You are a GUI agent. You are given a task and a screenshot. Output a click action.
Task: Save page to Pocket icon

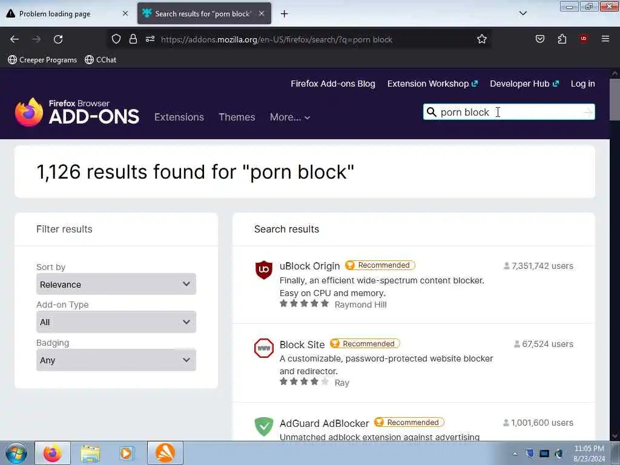pyautogui.click(x=539, y=39)
